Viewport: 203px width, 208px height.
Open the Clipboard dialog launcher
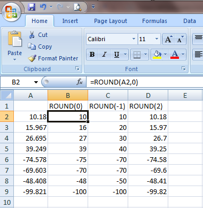click(77, 68)
